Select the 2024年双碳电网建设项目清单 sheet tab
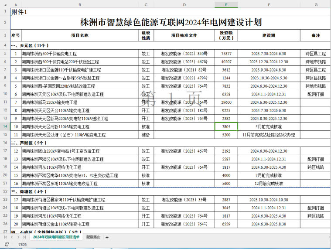The height and width of the screenshot is (249, 331). click(x=57, y=237)
